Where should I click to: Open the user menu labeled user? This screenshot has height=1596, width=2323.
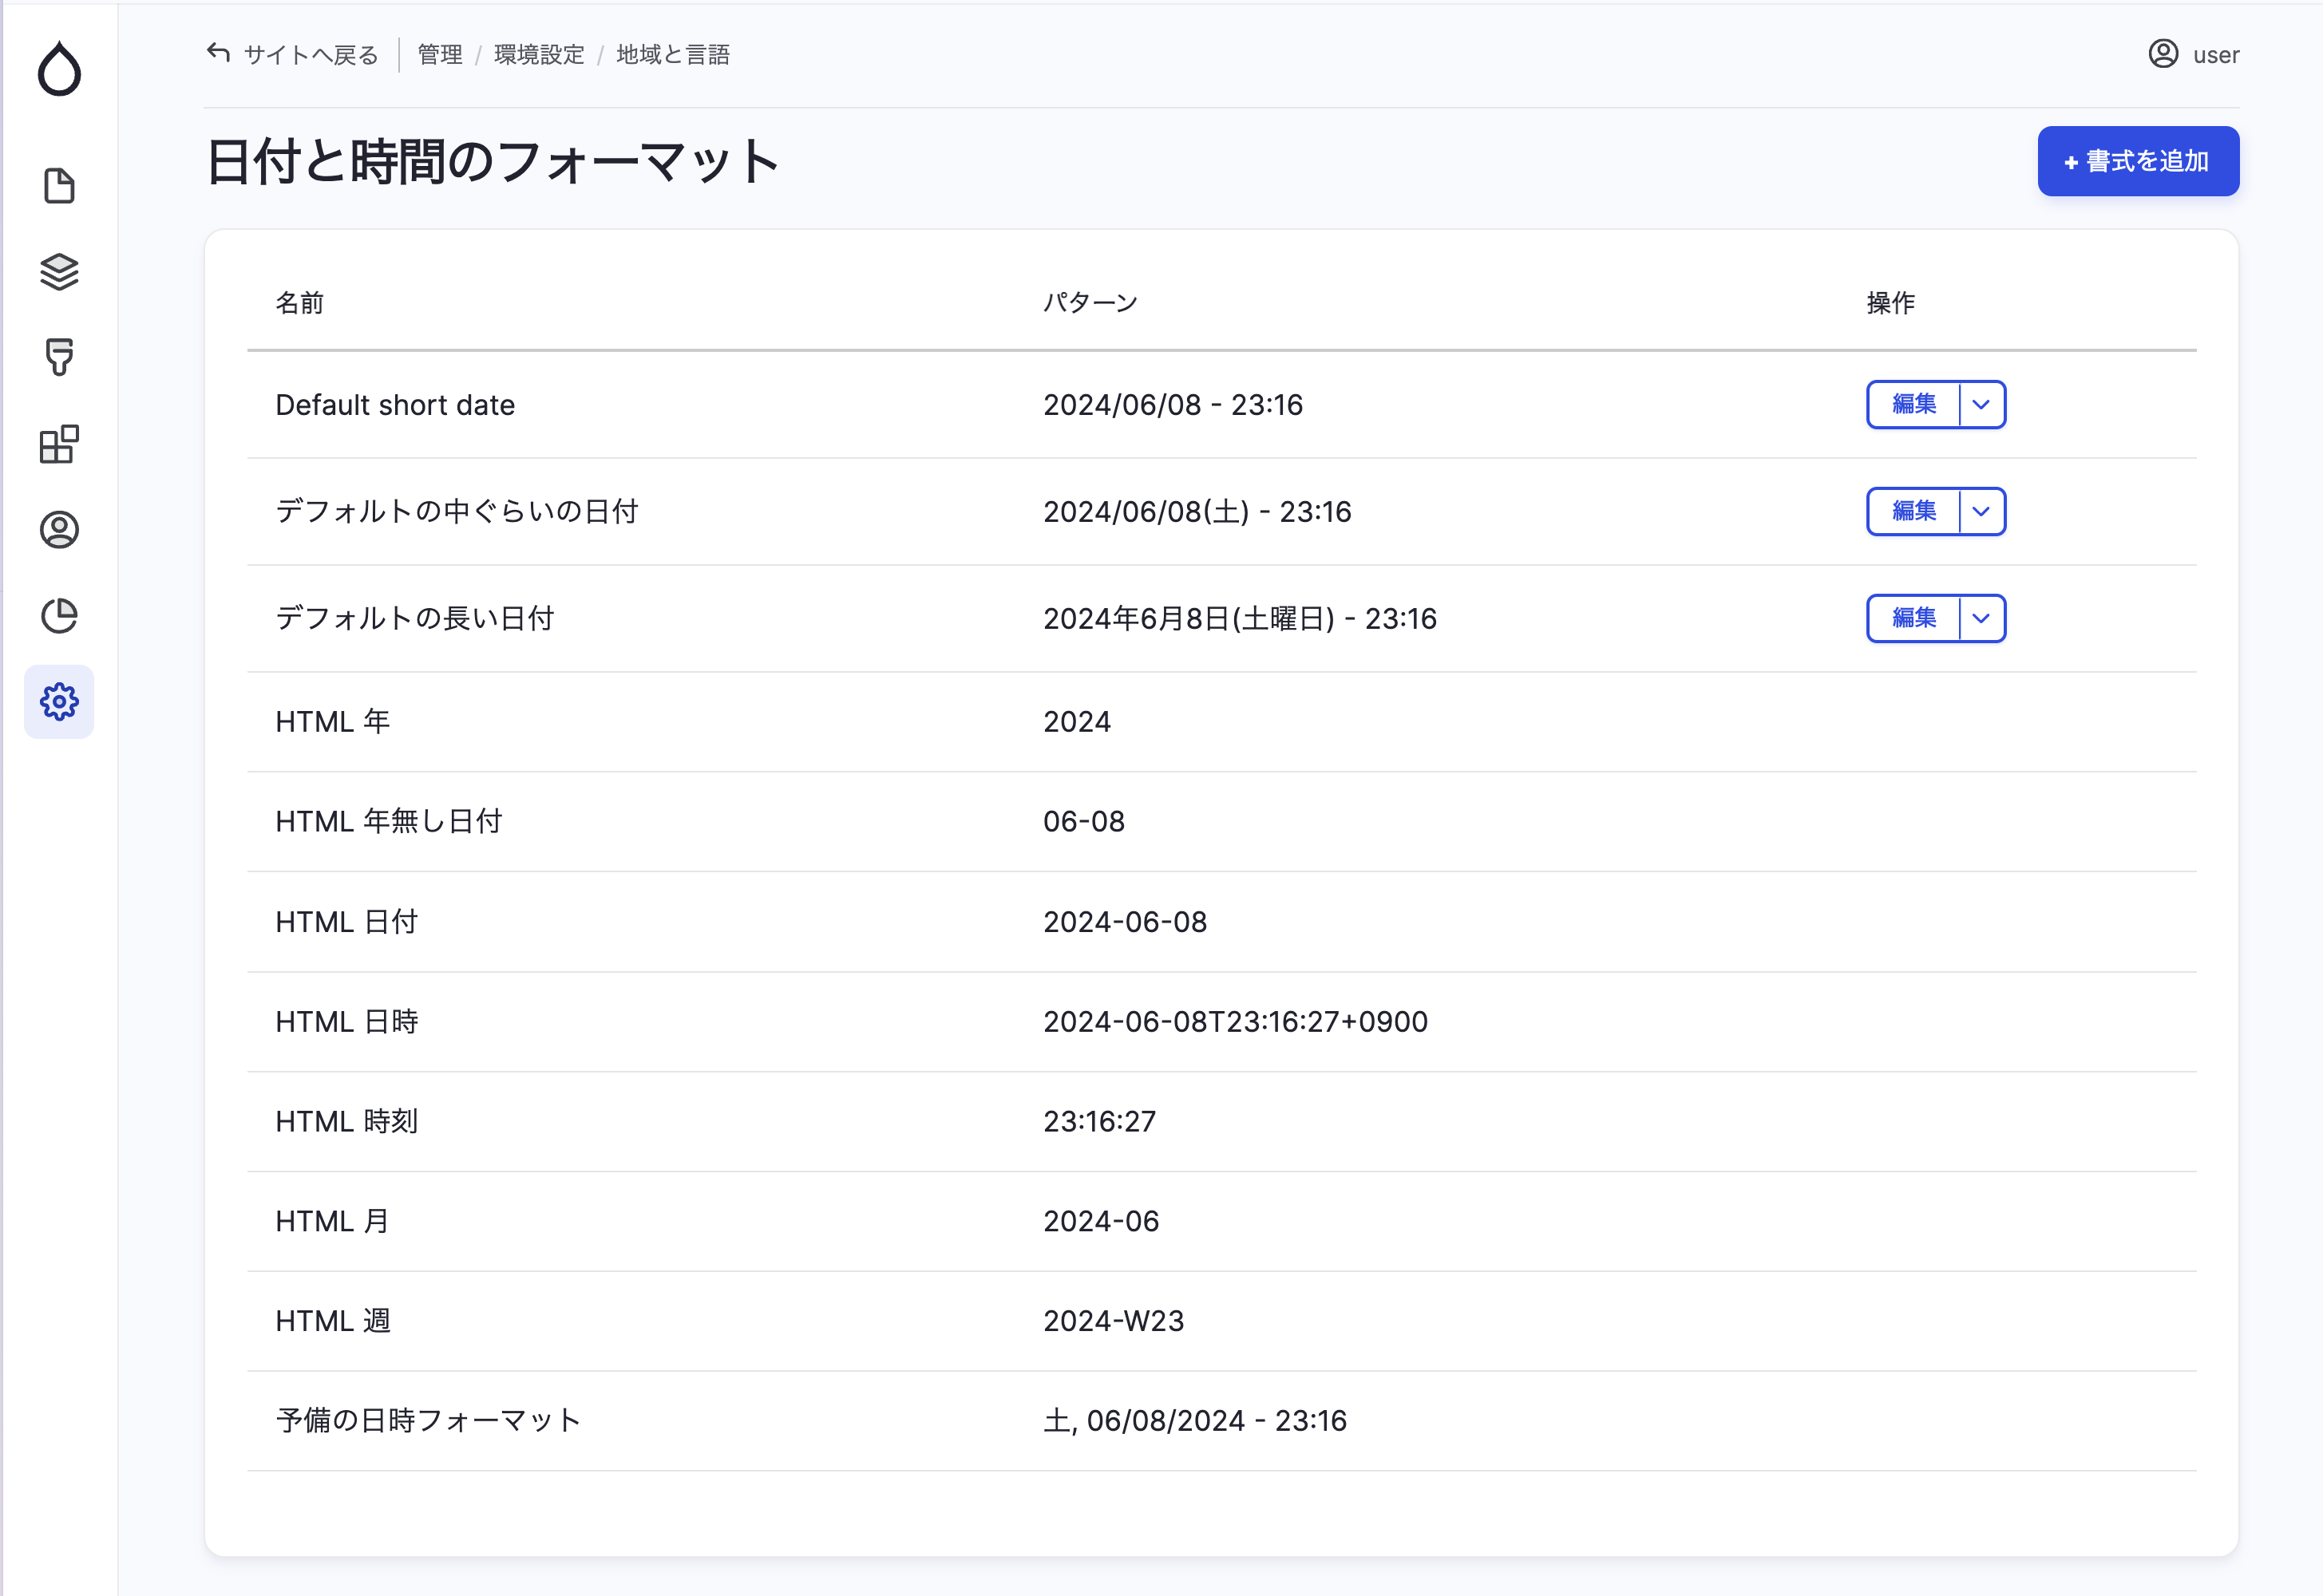pos(2217,54)
